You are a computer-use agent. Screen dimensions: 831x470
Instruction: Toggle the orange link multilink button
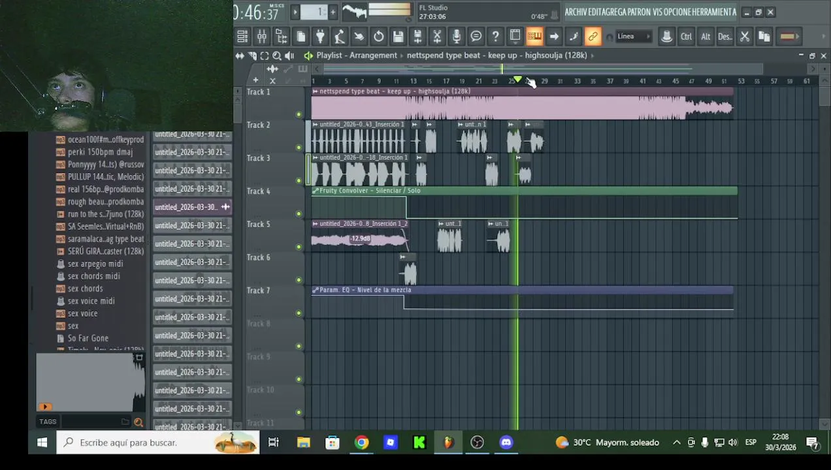point(593,37)
